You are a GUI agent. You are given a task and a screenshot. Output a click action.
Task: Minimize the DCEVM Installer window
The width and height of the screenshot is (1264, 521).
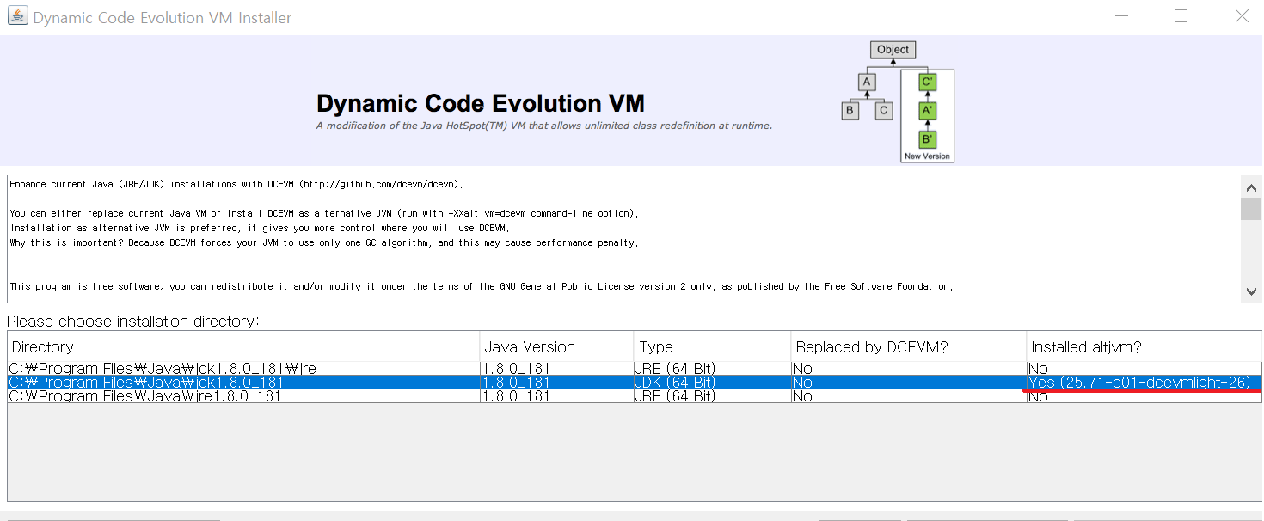(x=1120, y=16)
